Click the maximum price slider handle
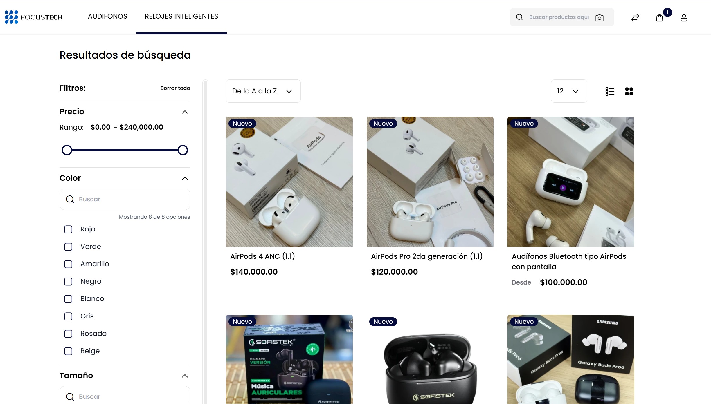Viewport: 711px width, 404px height. 183,150
